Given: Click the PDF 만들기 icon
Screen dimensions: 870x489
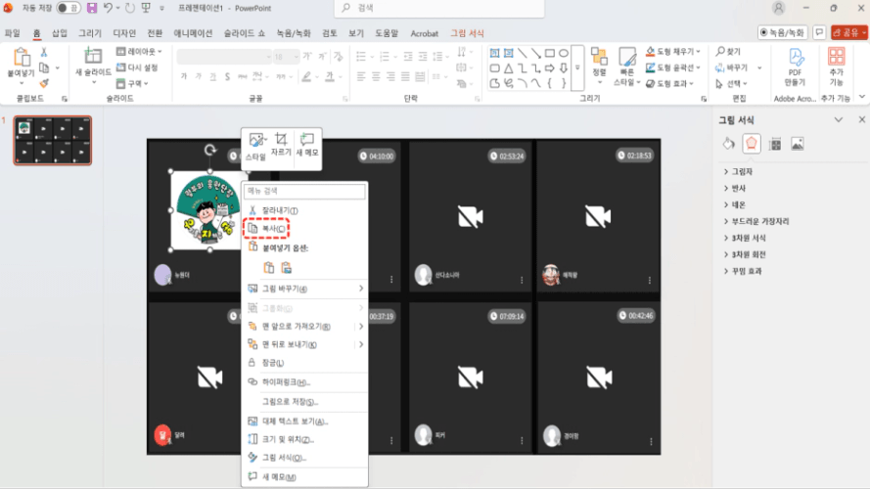Looking at the screenshot, I should tap(795, 58).
